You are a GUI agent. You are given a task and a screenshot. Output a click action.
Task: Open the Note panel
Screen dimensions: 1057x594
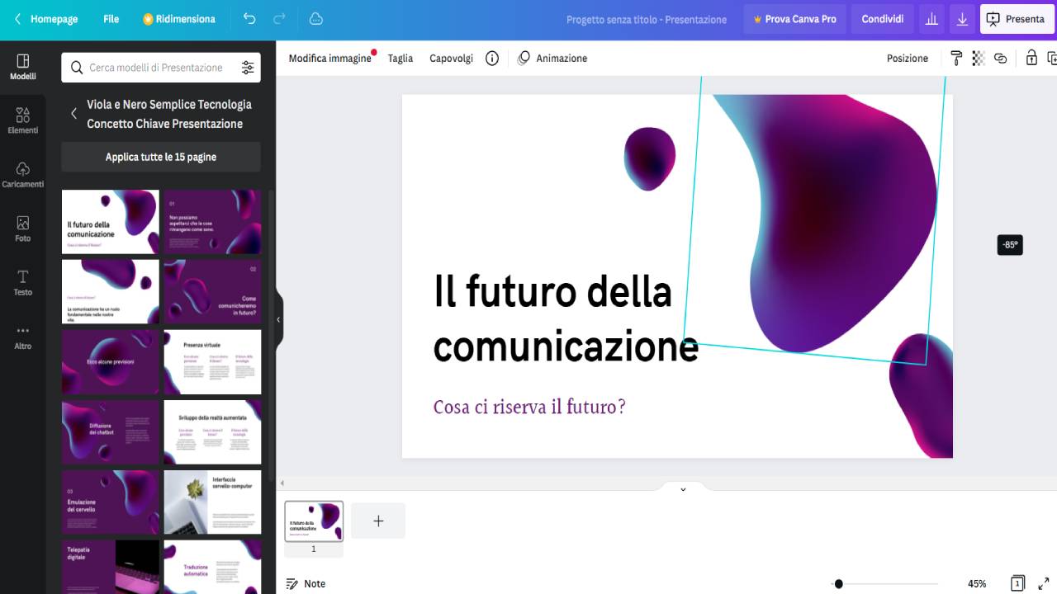click(x=306, y=583)
